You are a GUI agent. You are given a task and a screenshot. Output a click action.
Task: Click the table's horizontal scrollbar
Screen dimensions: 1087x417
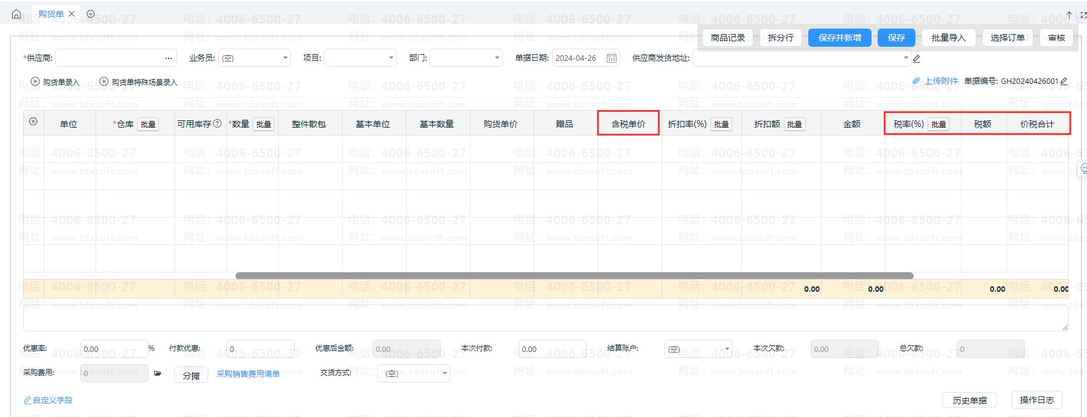click(x=574, y=276)
